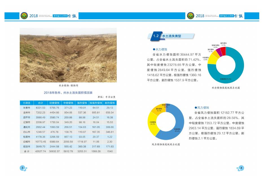Viewport: 264px width, 182px height.
Task: Click the 2018 text in left header
Action: [34, 16]
